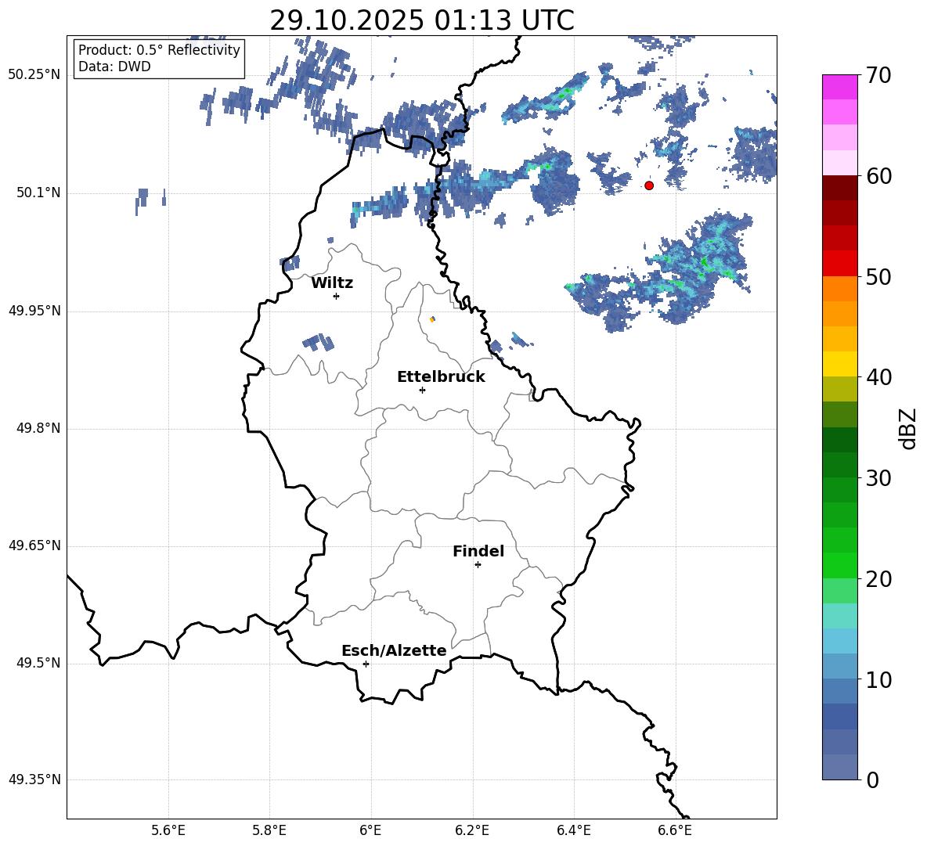Click the colorbar tick label 70
The width and height of the screenshot is (927, 846).
pyautogui.click(x=878, y=75)
